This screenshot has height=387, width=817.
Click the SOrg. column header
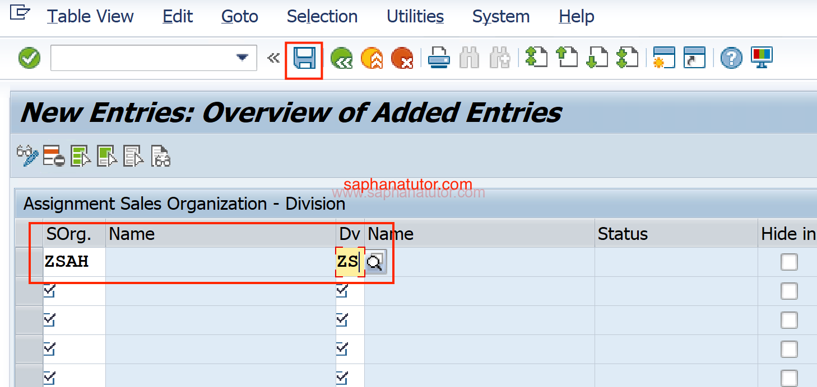(x=75, y=234)
